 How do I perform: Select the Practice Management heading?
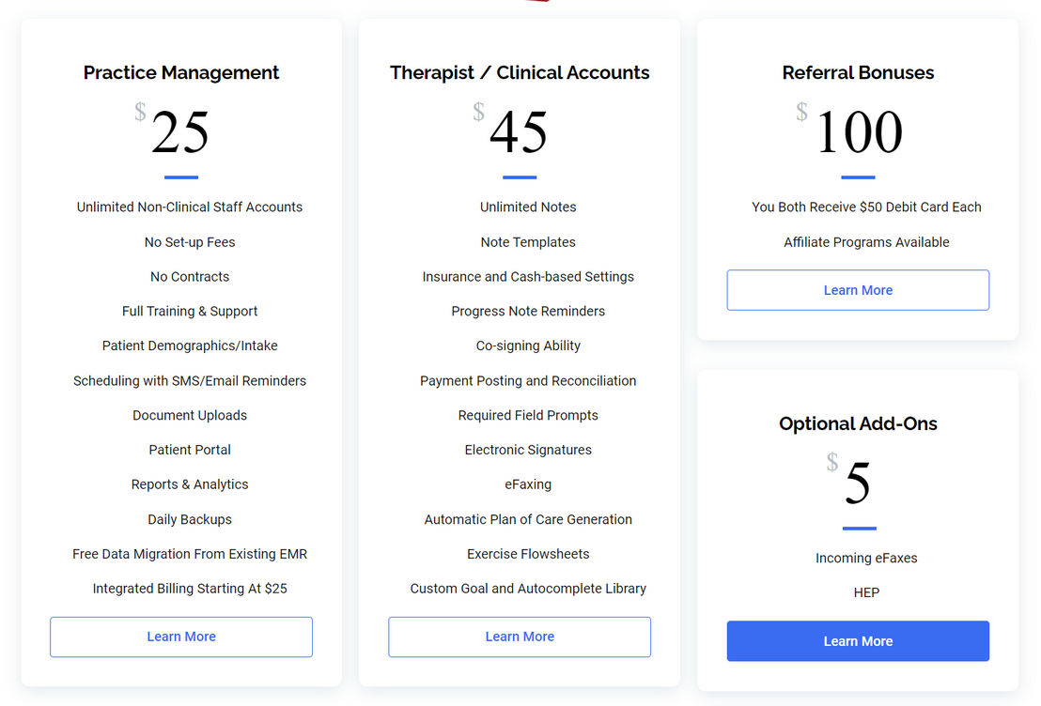tap(181, 72)
